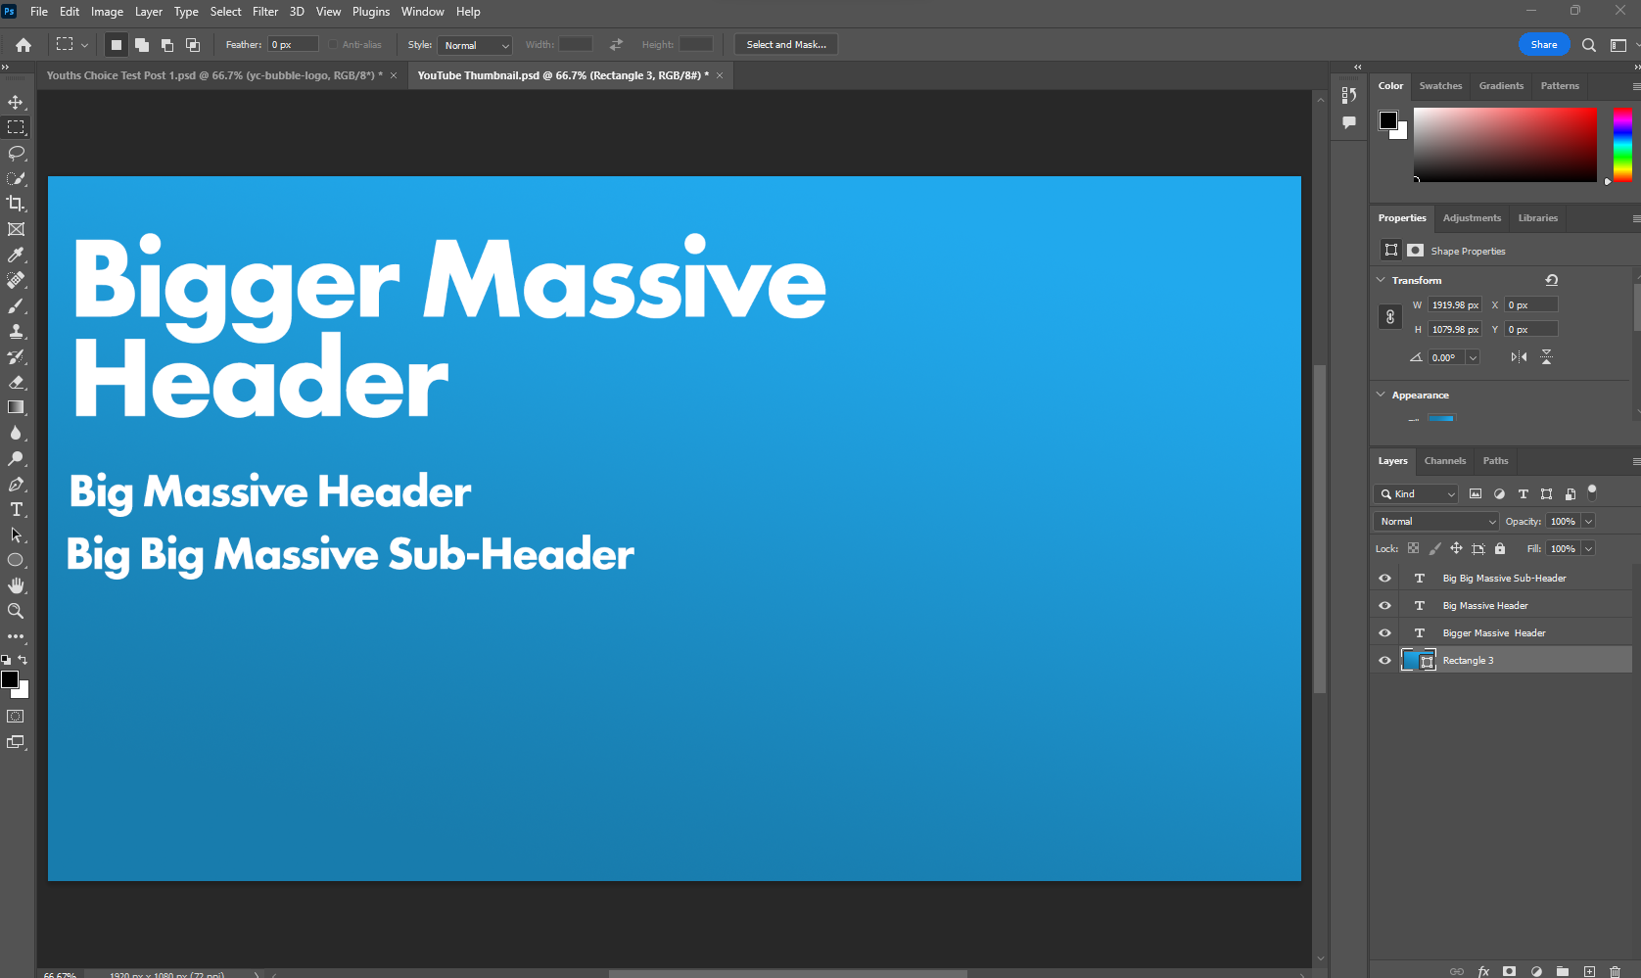Open the layer blend mode dropdown
The width and height of the screenshot is (1641, 978).
click(1435, 522)
